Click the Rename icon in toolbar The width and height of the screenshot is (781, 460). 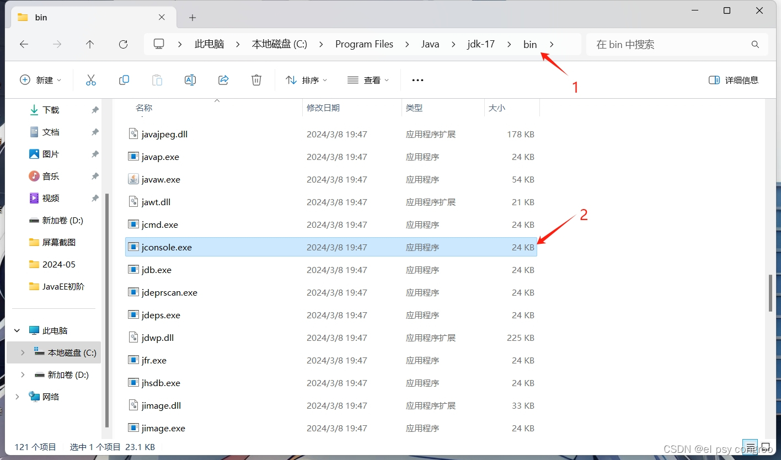click(x=190, y=80)
